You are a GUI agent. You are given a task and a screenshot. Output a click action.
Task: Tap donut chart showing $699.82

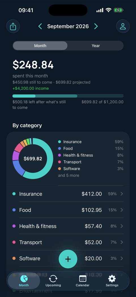pyautogui.click(x=33, y=159)
